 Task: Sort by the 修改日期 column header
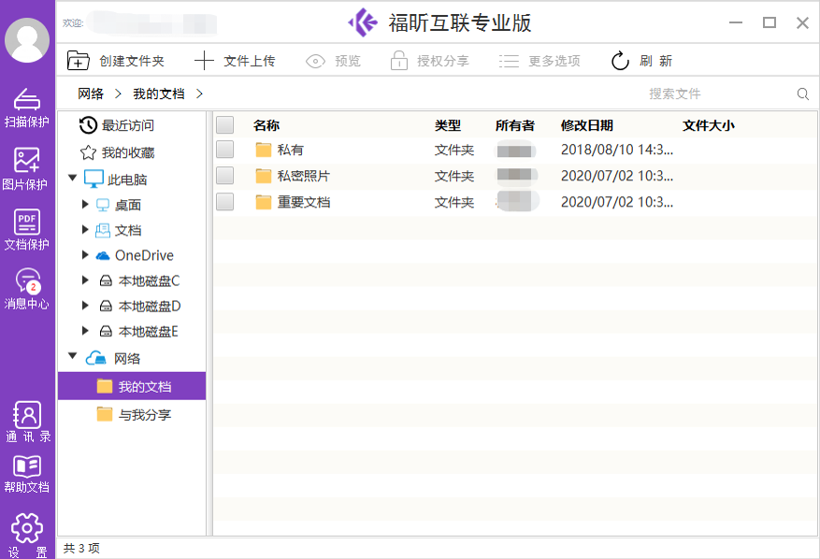click(587, 125)
